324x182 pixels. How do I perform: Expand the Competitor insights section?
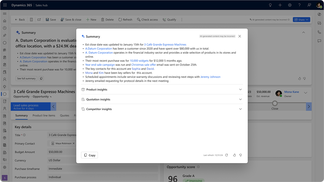pyautogui.click(x=240, y=109)
